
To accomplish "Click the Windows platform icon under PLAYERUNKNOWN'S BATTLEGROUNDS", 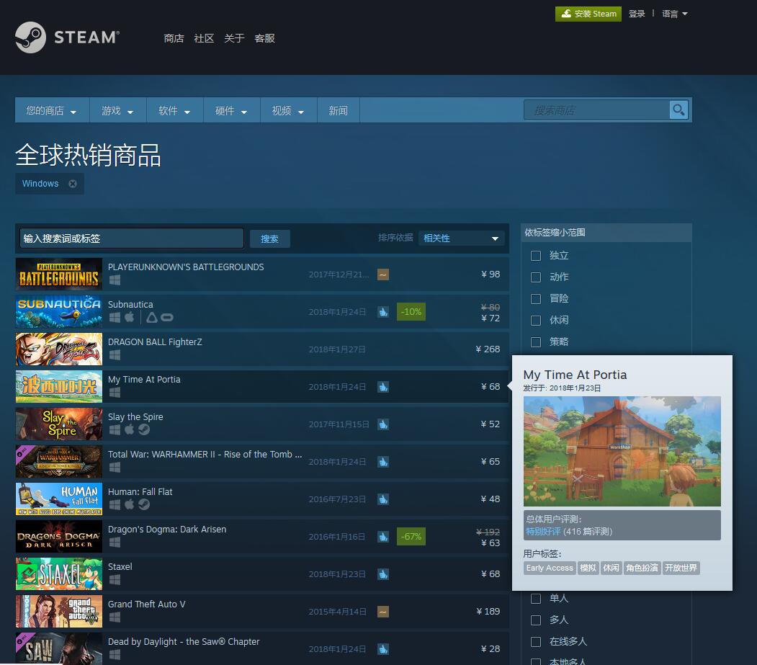I will [115, 280].
